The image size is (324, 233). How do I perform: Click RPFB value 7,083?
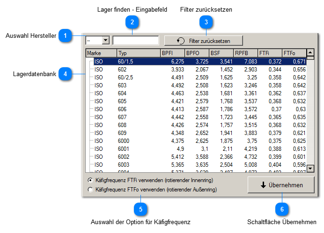[x=250, y=61]
